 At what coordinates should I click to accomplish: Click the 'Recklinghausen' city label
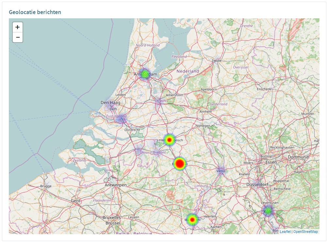282,147
